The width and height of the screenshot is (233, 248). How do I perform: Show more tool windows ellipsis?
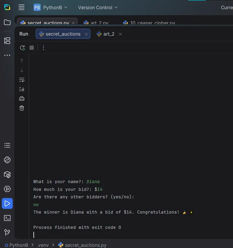coord(7,55)
